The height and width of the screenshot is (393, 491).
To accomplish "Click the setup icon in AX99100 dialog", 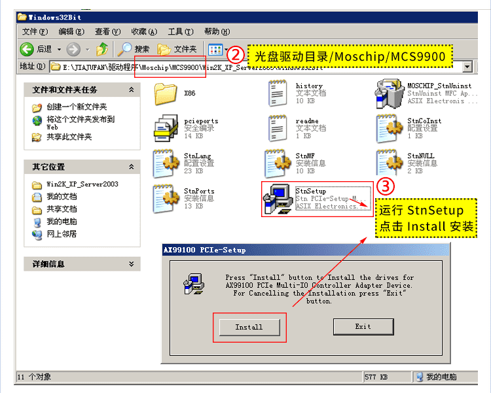I will point(194,284).
